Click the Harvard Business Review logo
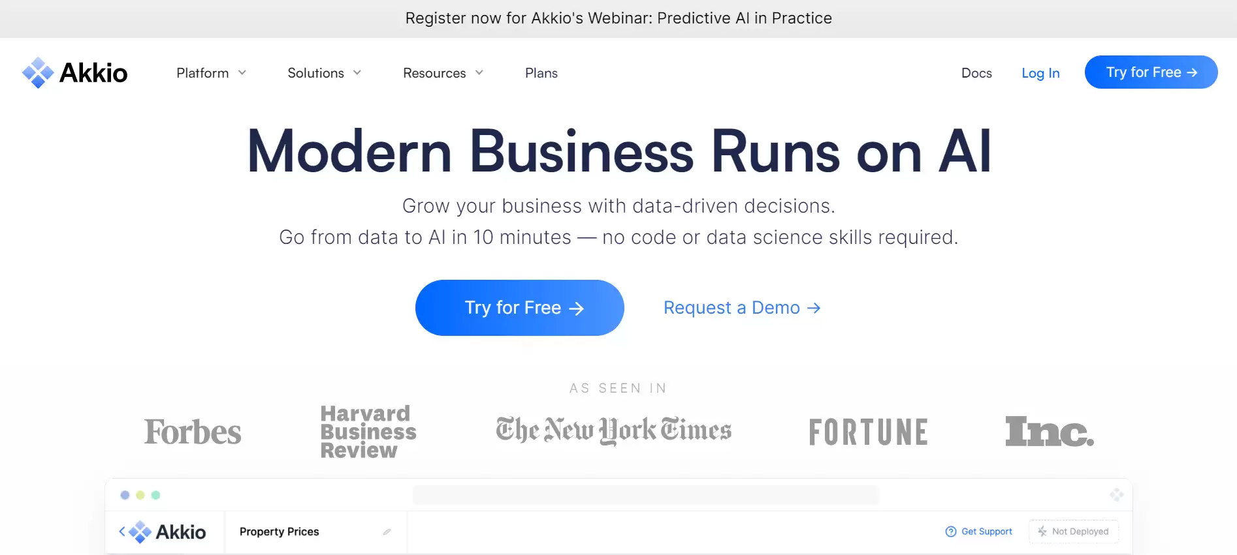Image resolution: width=1237 pixels, height=555 pixels. pyautogui.click(x=368, y=432)
